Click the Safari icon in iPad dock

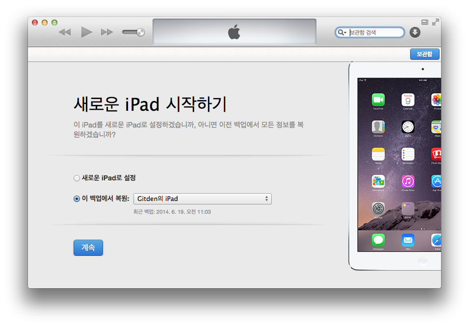pyautogui.click(x=436, y=240)
